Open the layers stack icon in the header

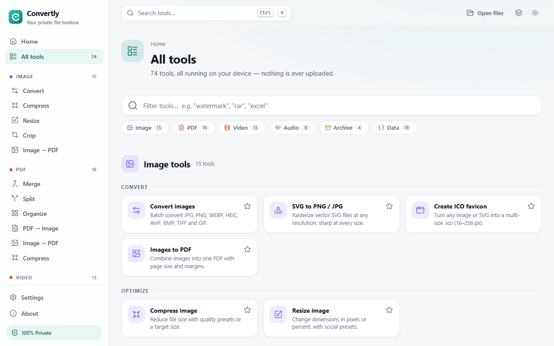[519, 13]
